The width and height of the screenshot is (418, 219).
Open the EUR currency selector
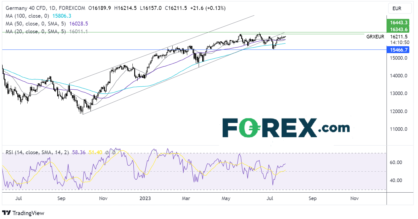[400, 9]
